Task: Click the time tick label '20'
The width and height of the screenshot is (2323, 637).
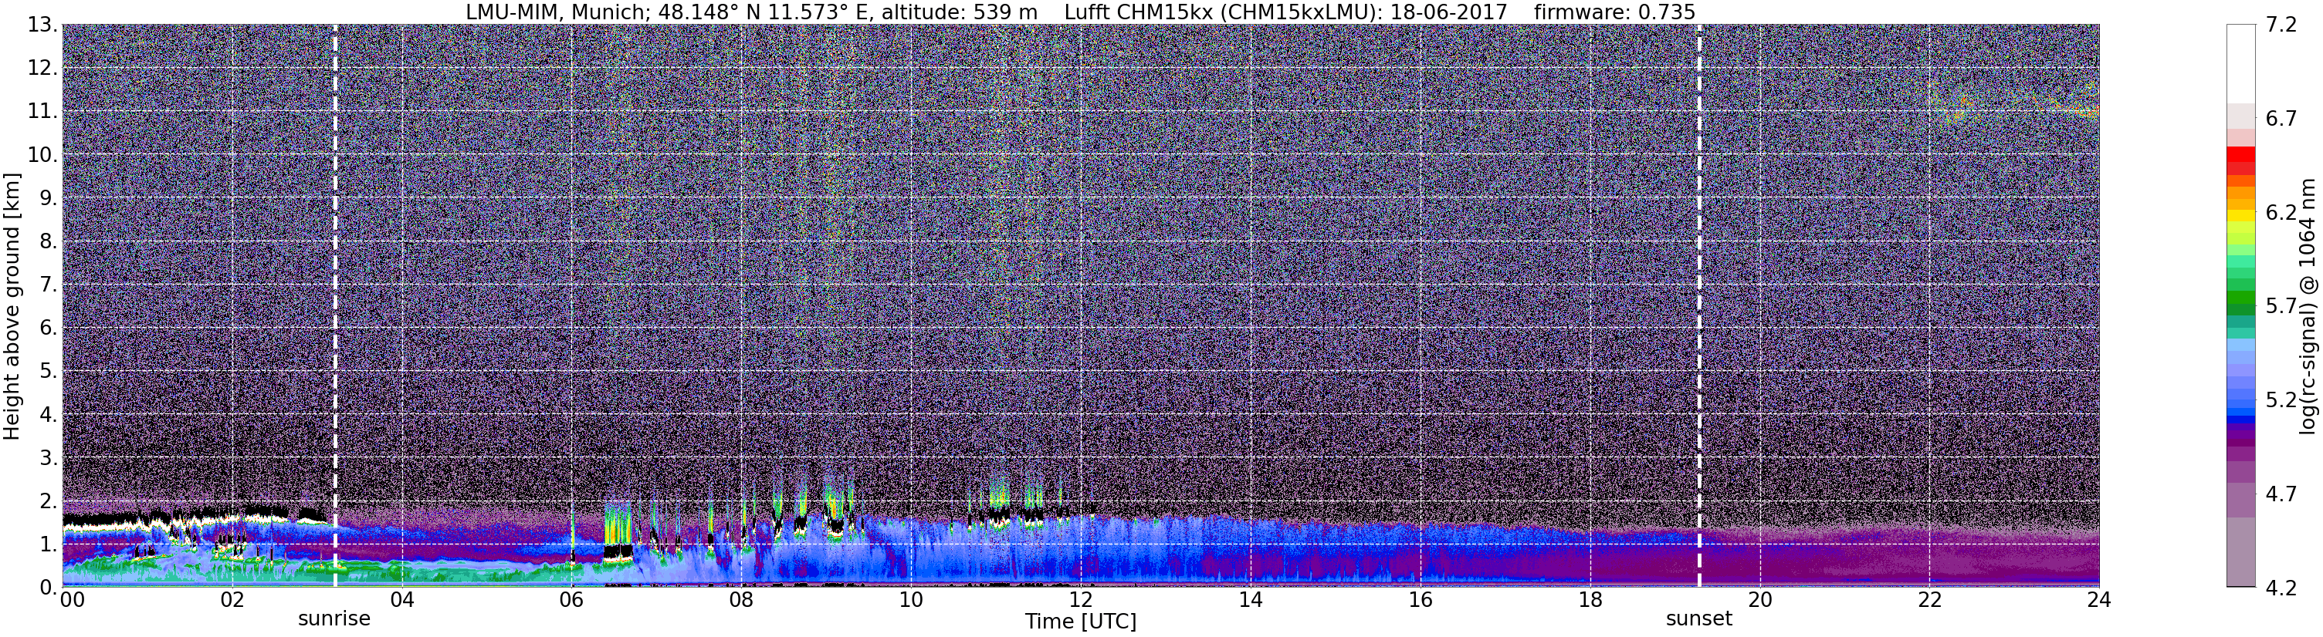Action: [1759, 599]
